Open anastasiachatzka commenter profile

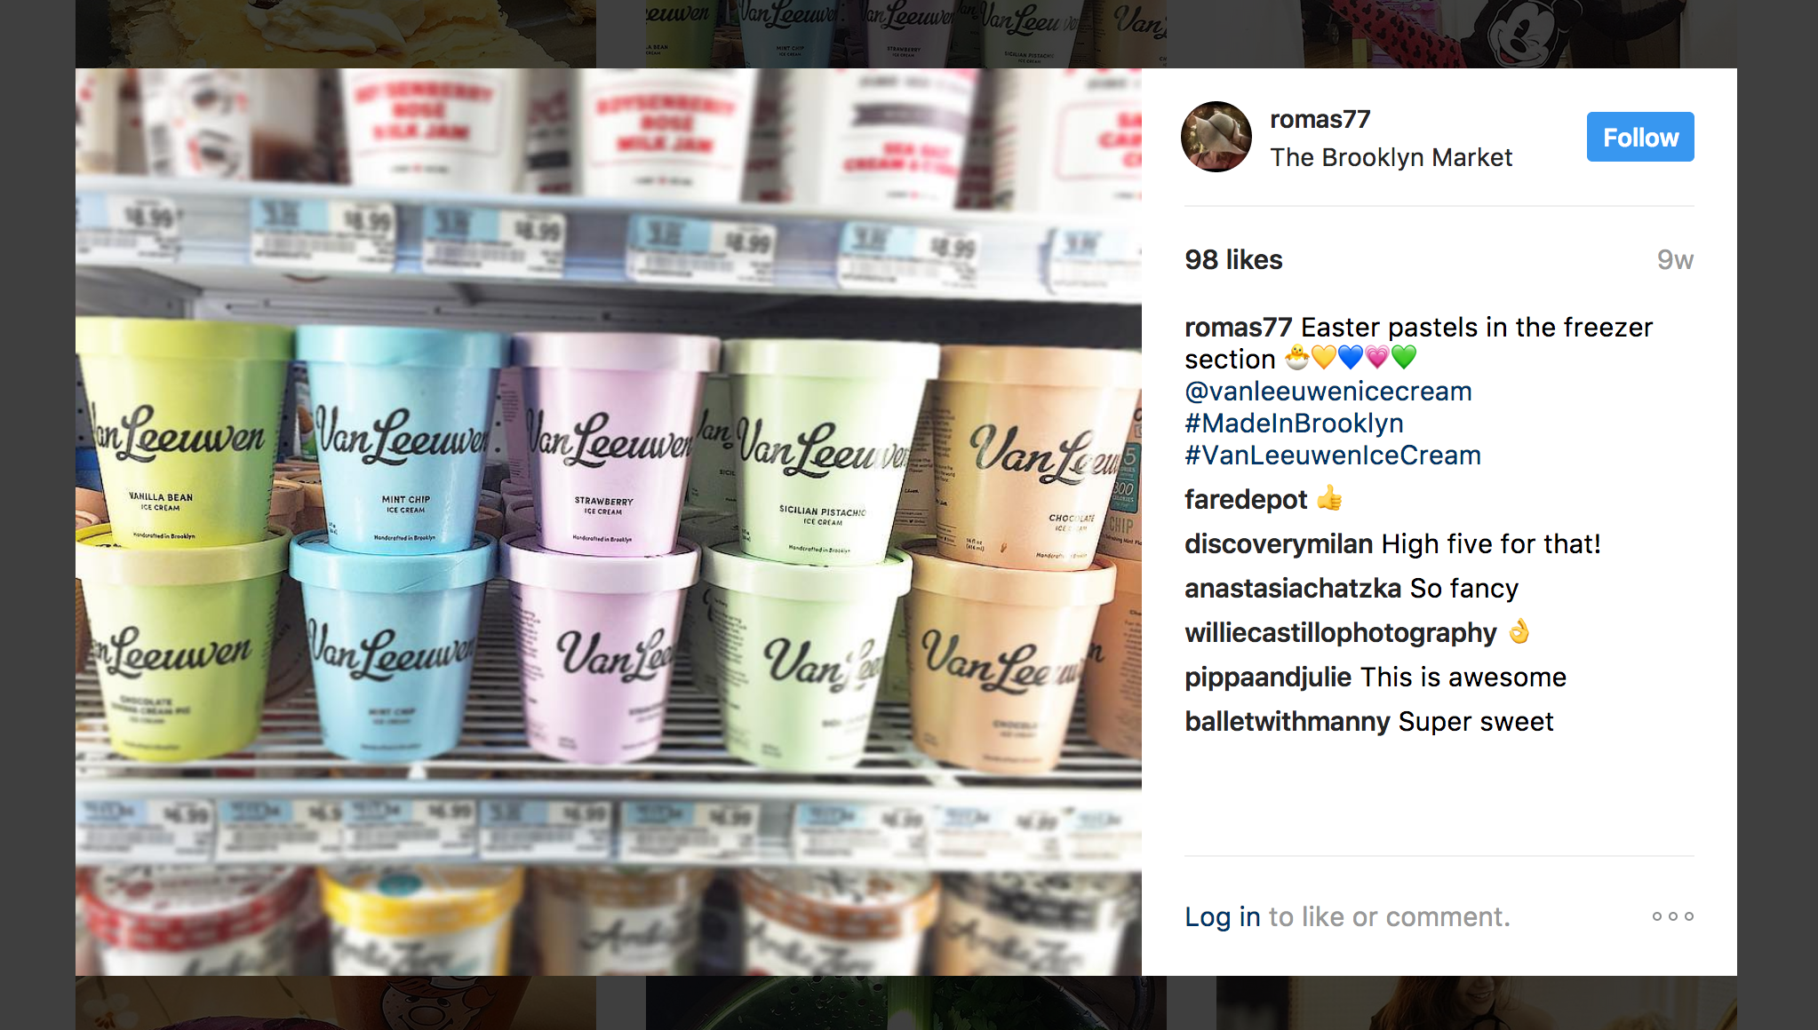pos(1293,588)
